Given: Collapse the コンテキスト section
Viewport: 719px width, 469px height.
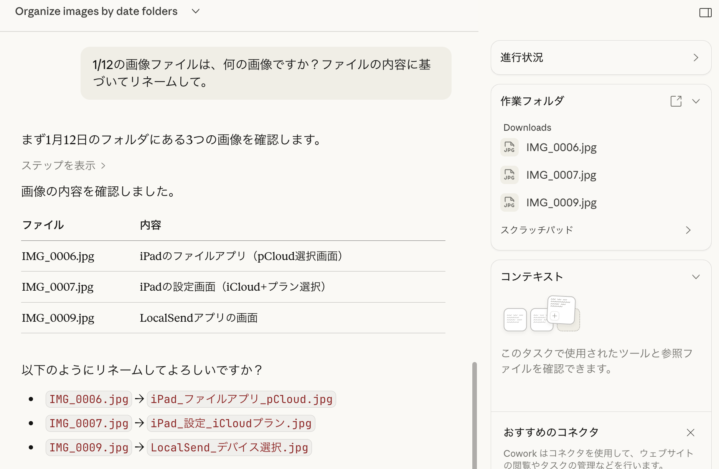Looking at the screenshot, I should [696, 277].
